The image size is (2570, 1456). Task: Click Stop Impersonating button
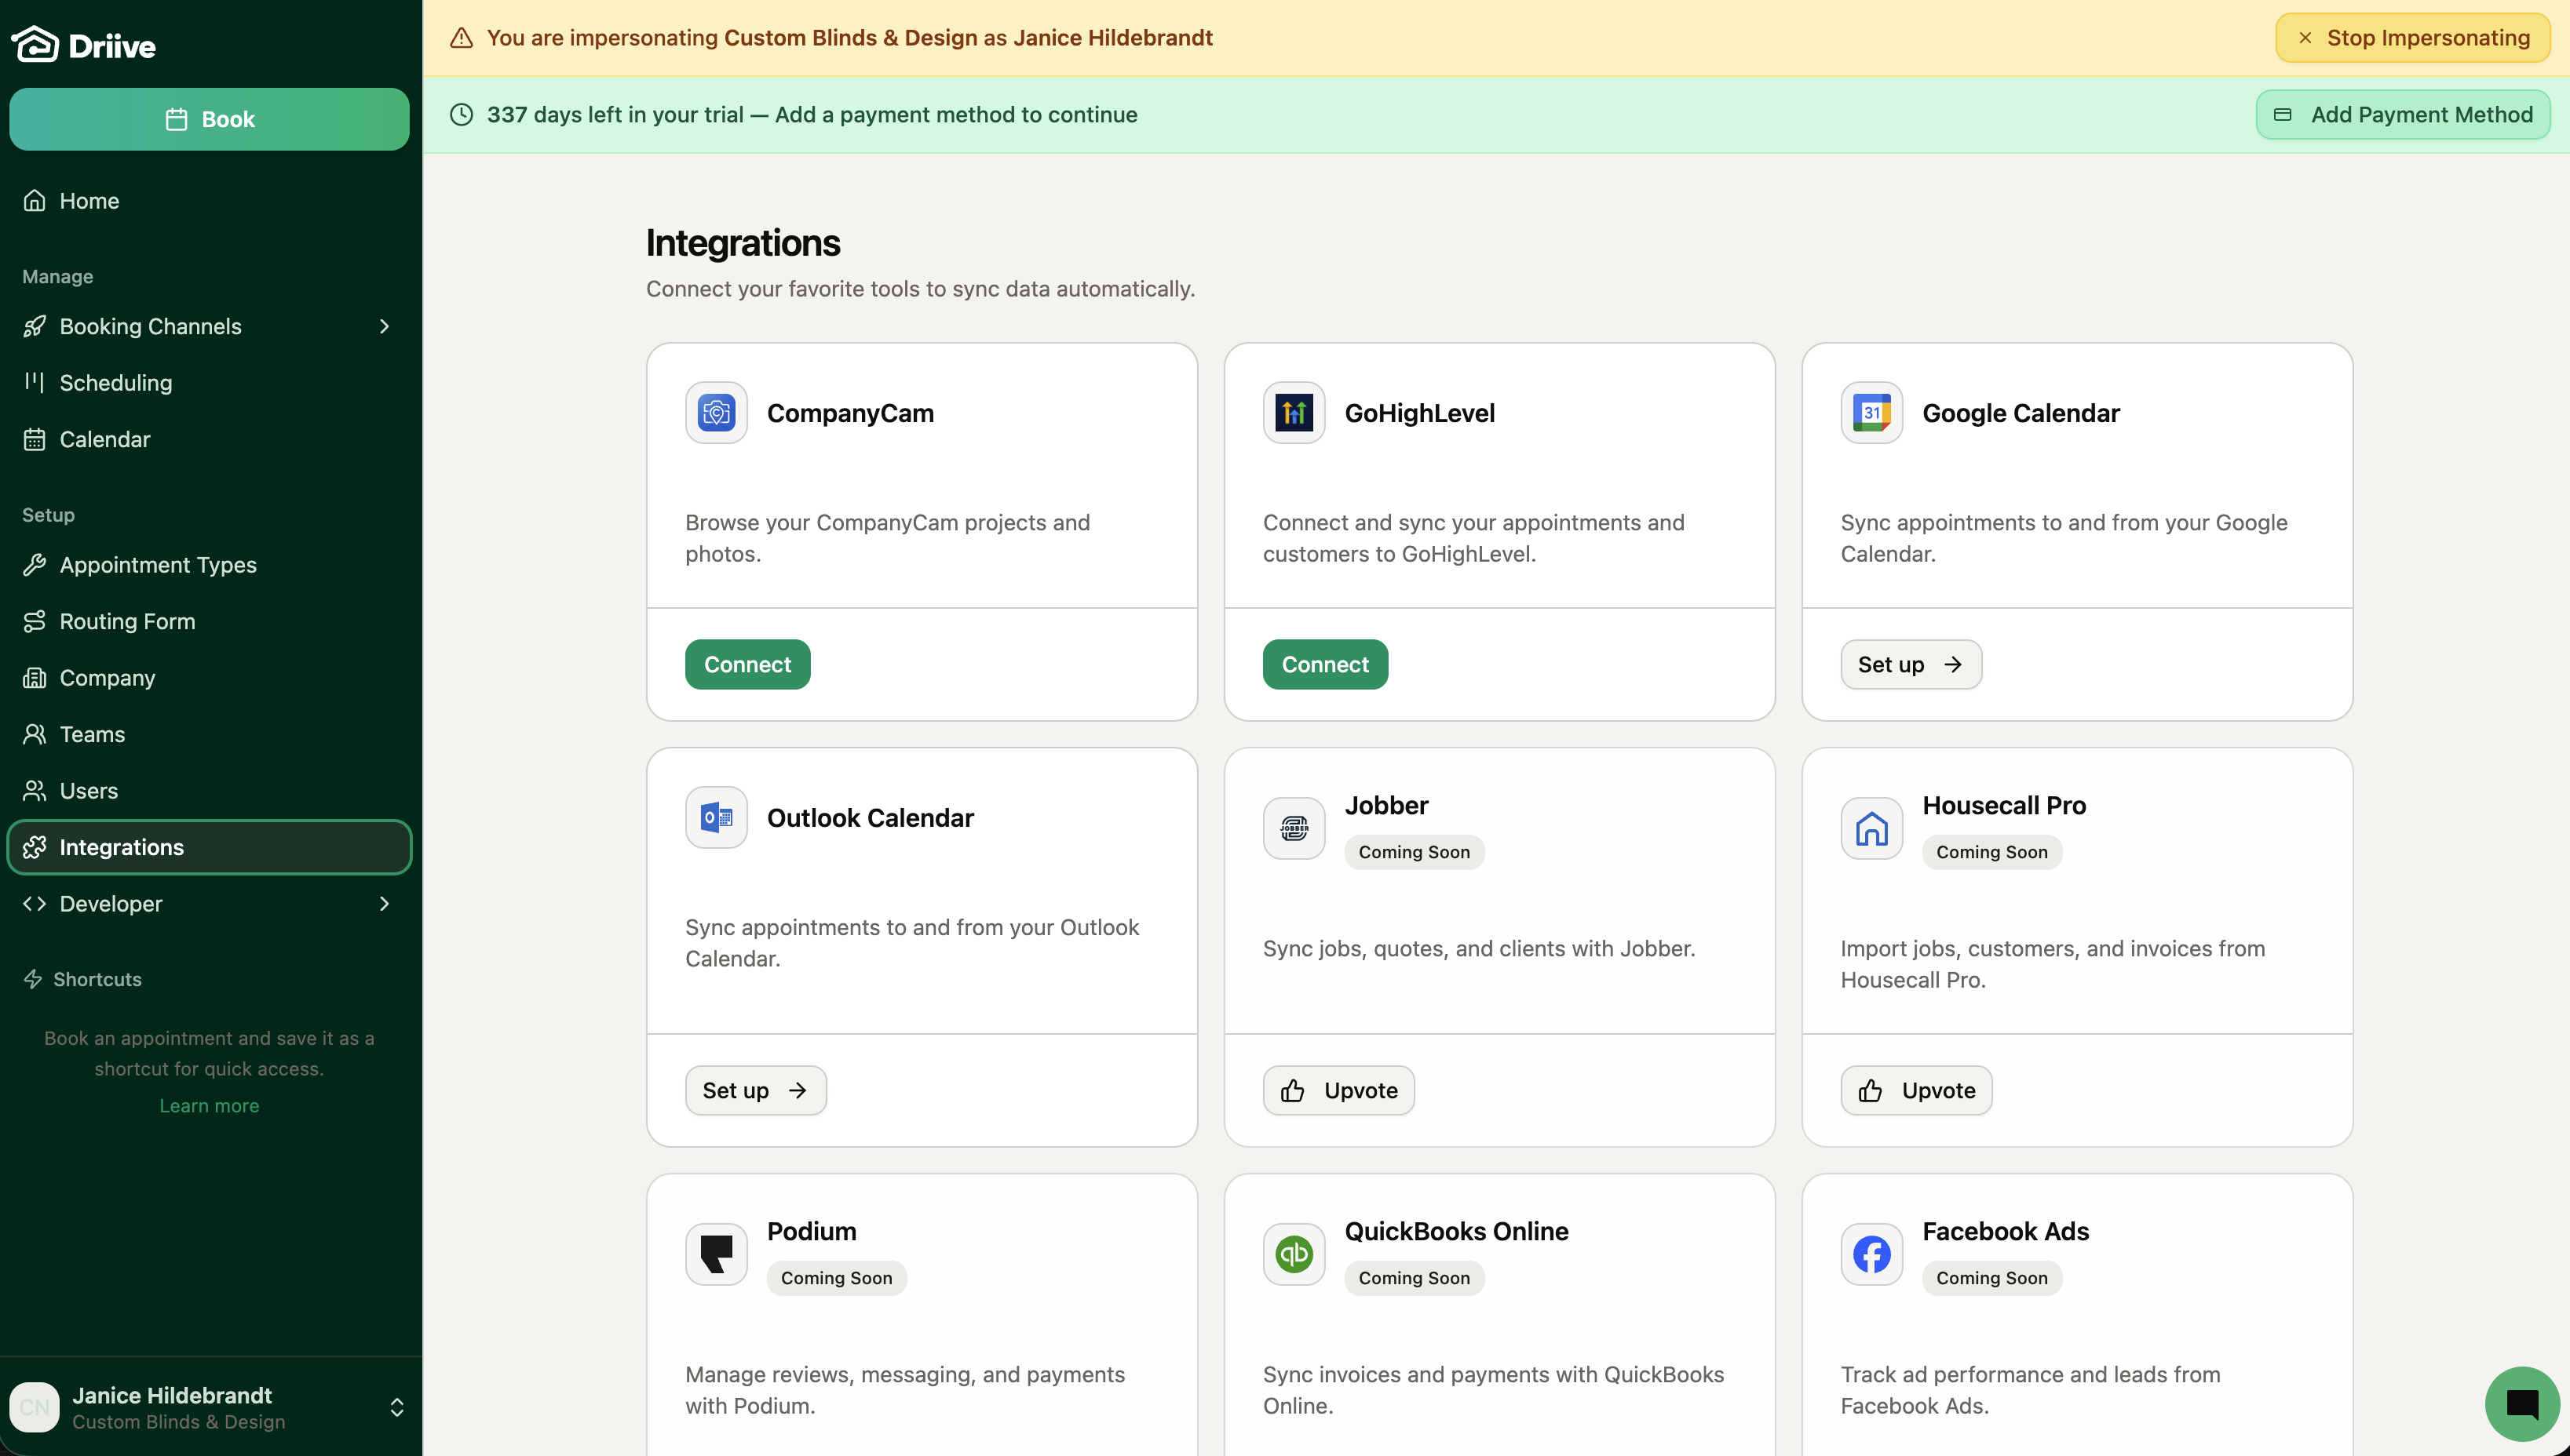pos(2412,38)
